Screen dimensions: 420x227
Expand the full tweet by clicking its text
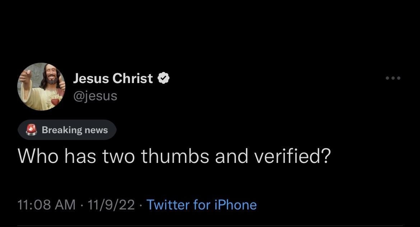[174, 156]
